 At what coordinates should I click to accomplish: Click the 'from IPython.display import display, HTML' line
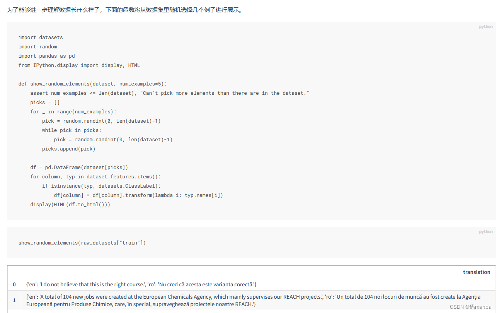tap(79, 65)
